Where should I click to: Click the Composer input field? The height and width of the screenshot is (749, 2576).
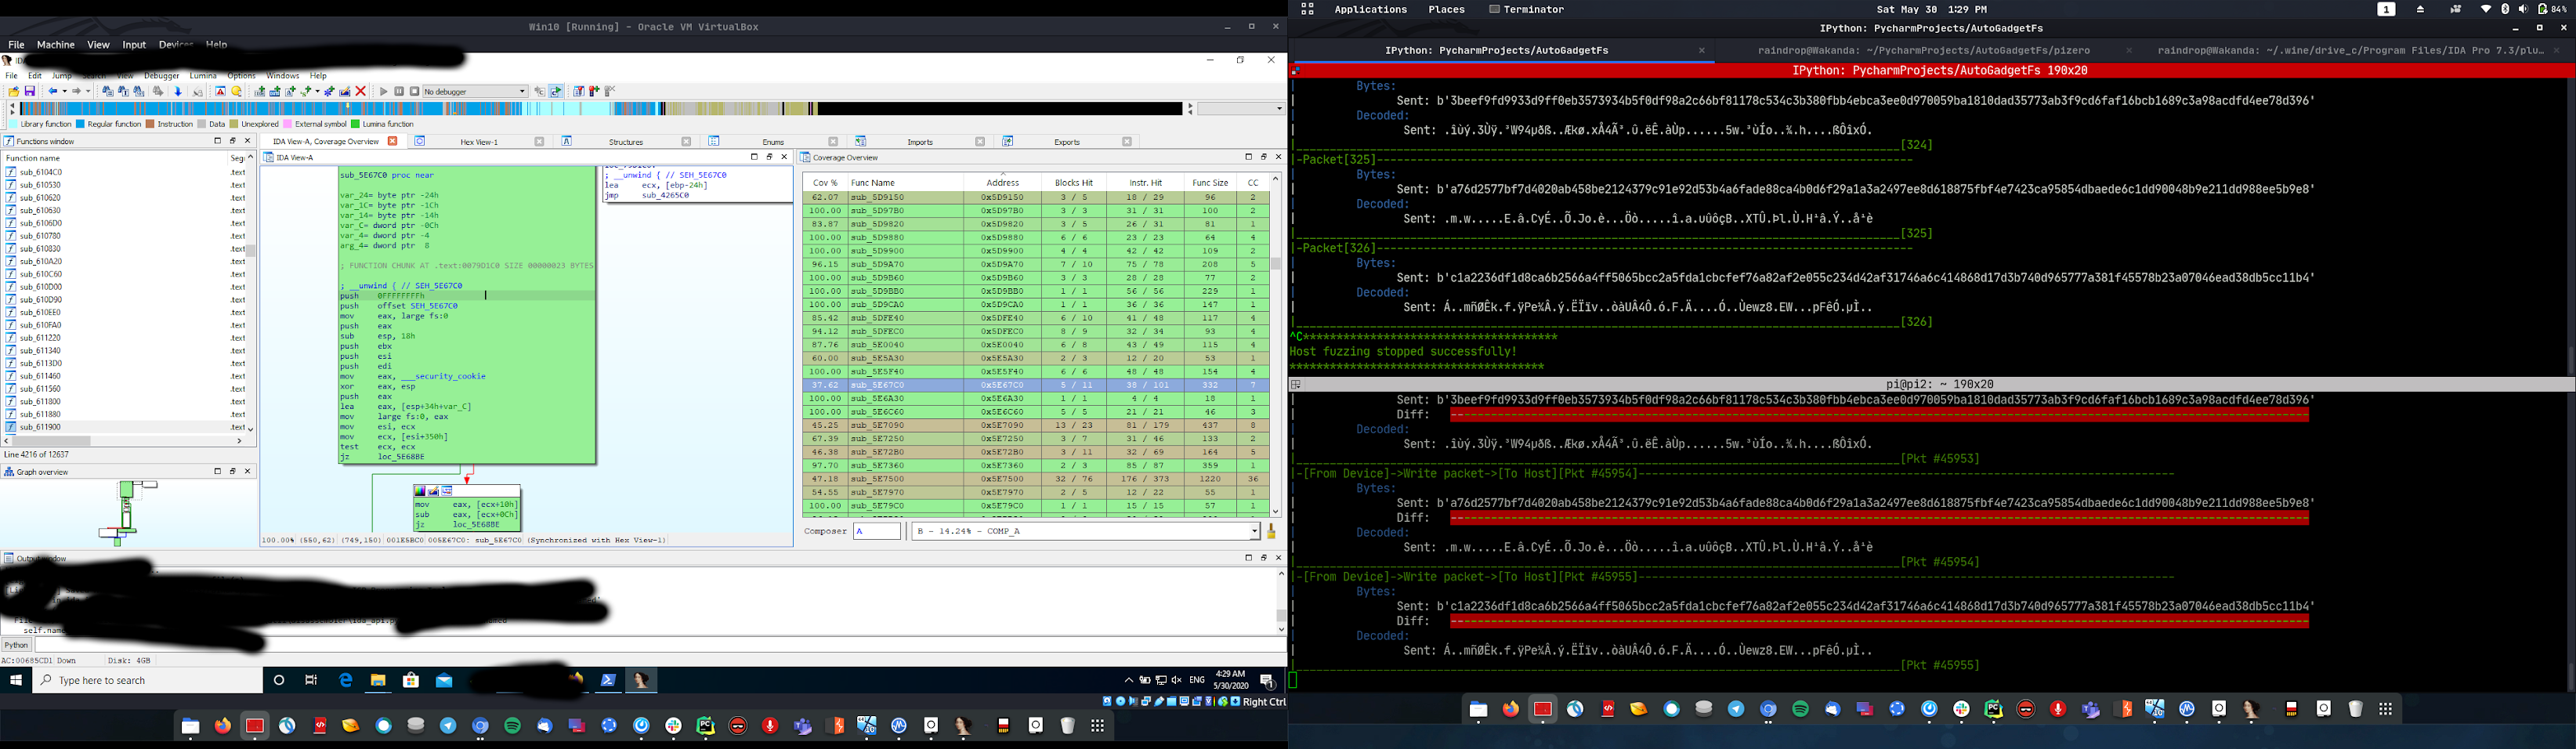pos(877,532)
